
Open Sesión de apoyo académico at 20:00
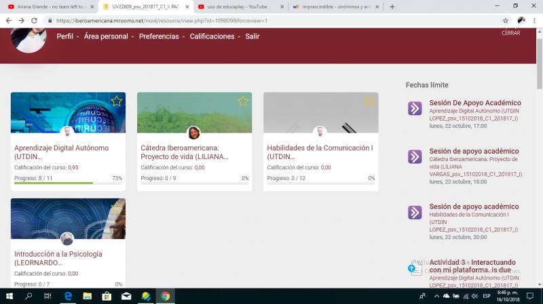click(474, 207)
